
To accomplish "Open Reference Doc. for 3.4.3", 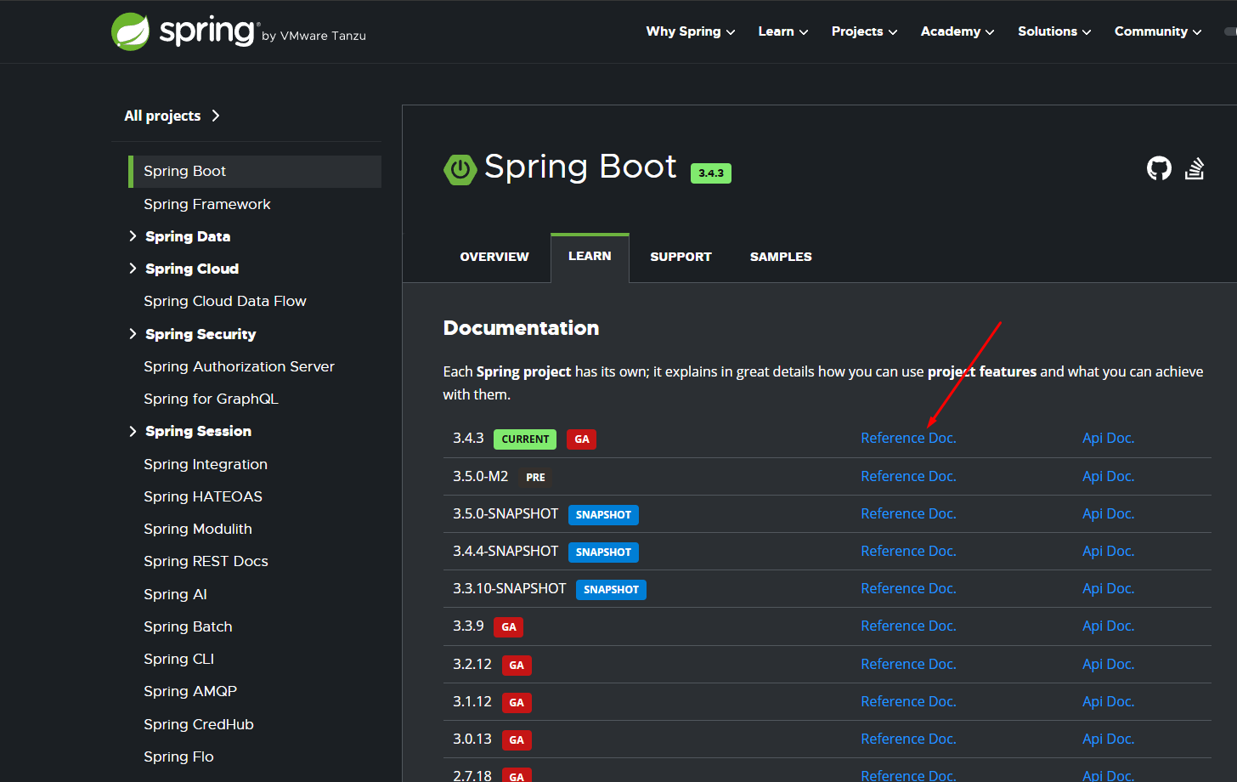I will [908, 438].
